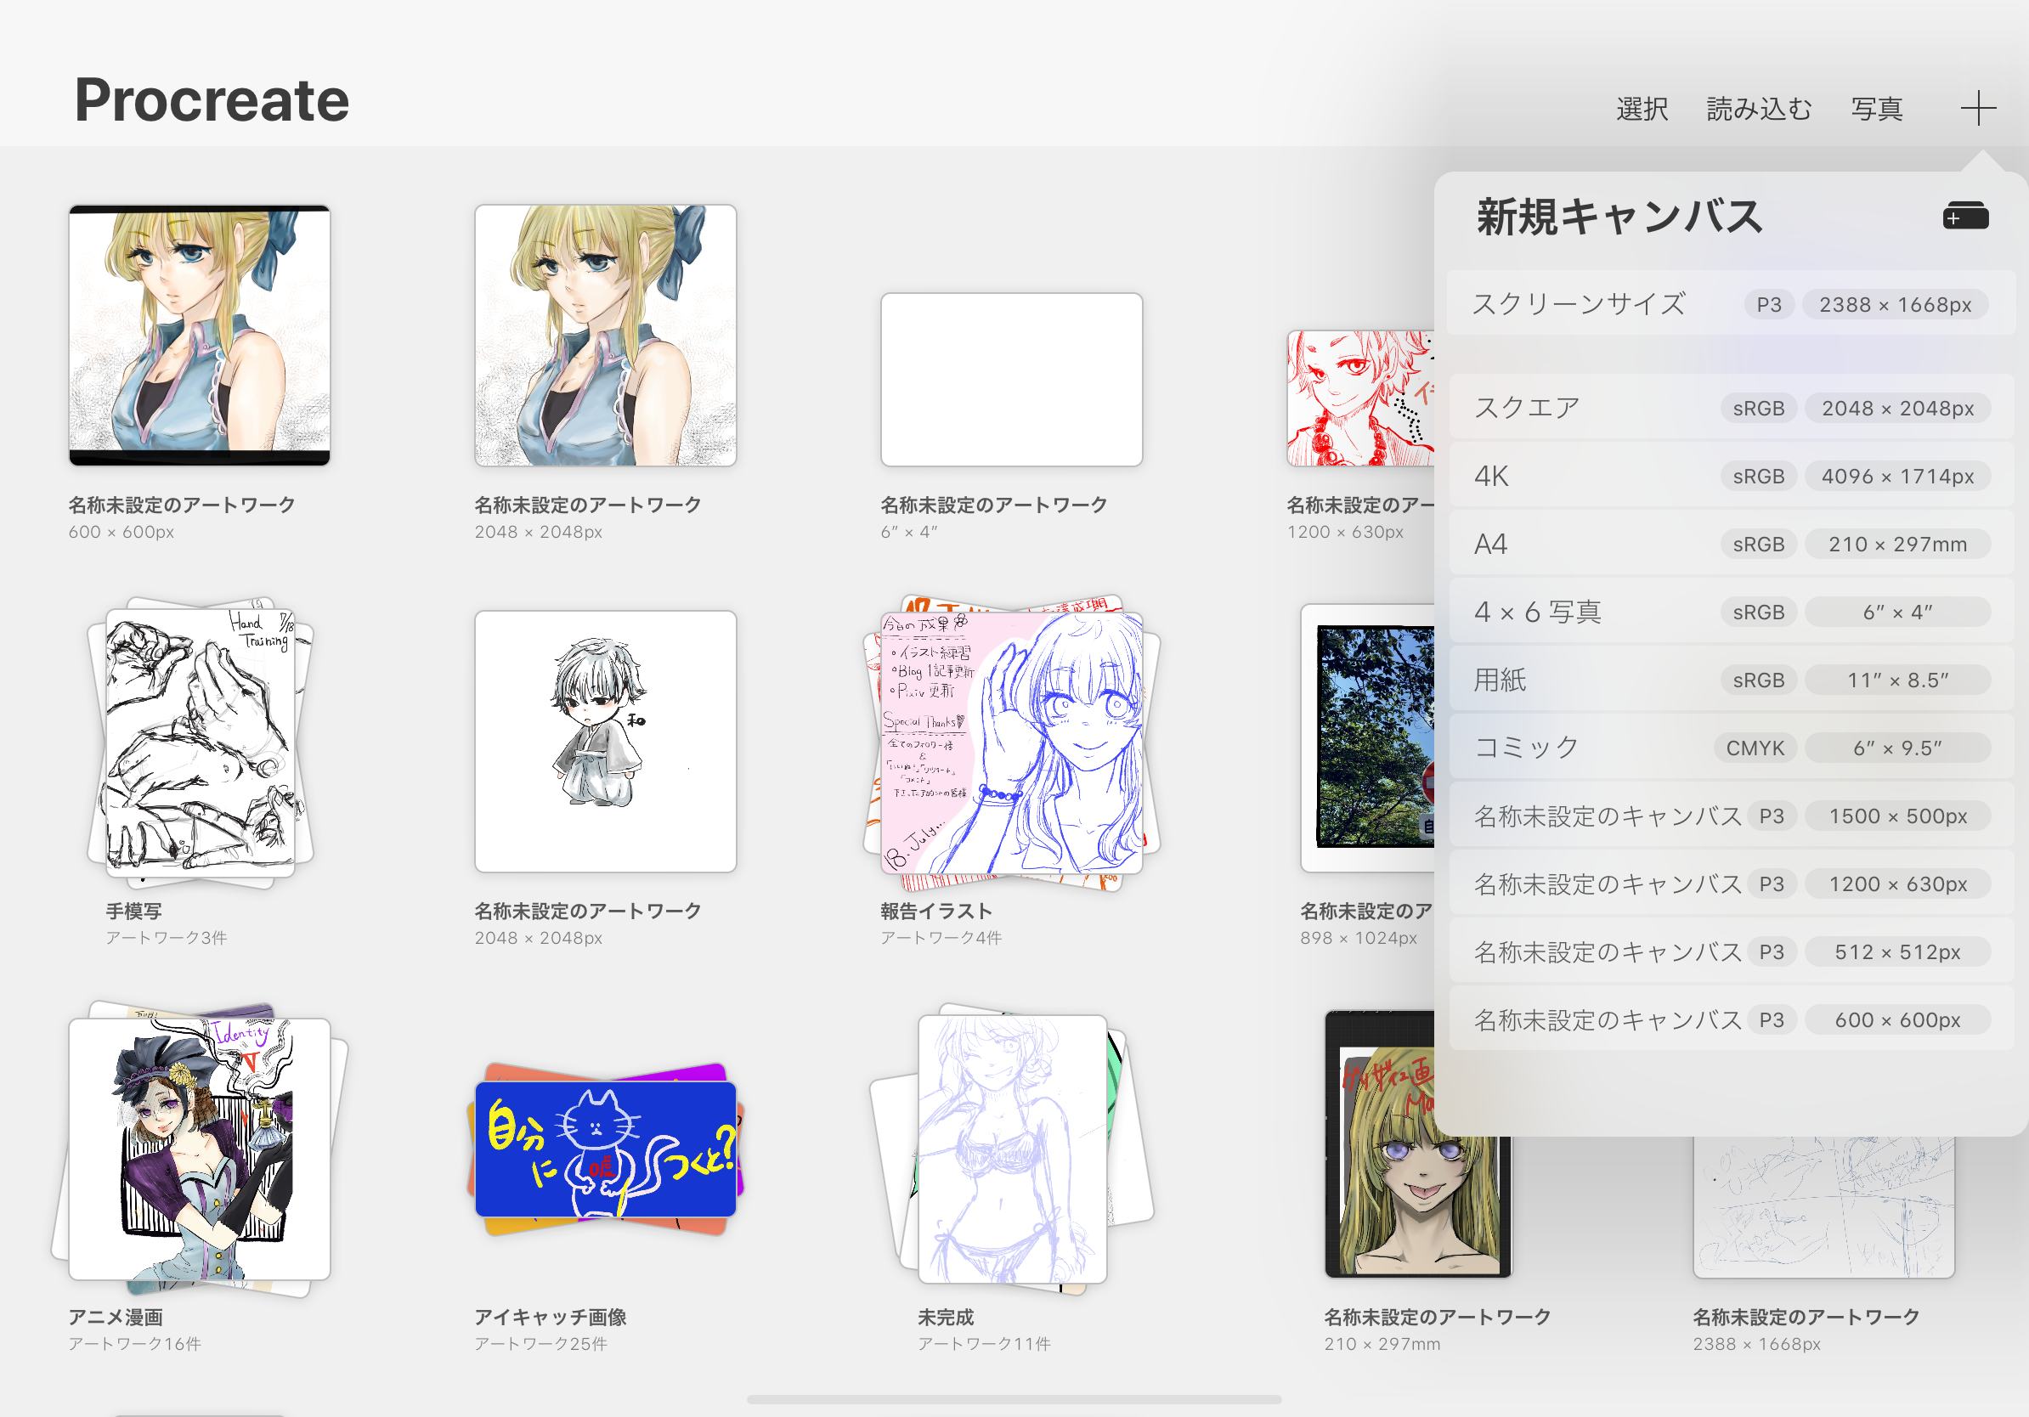
Task: Tap the 未完成 stack title
Action: coord(945,1317)
